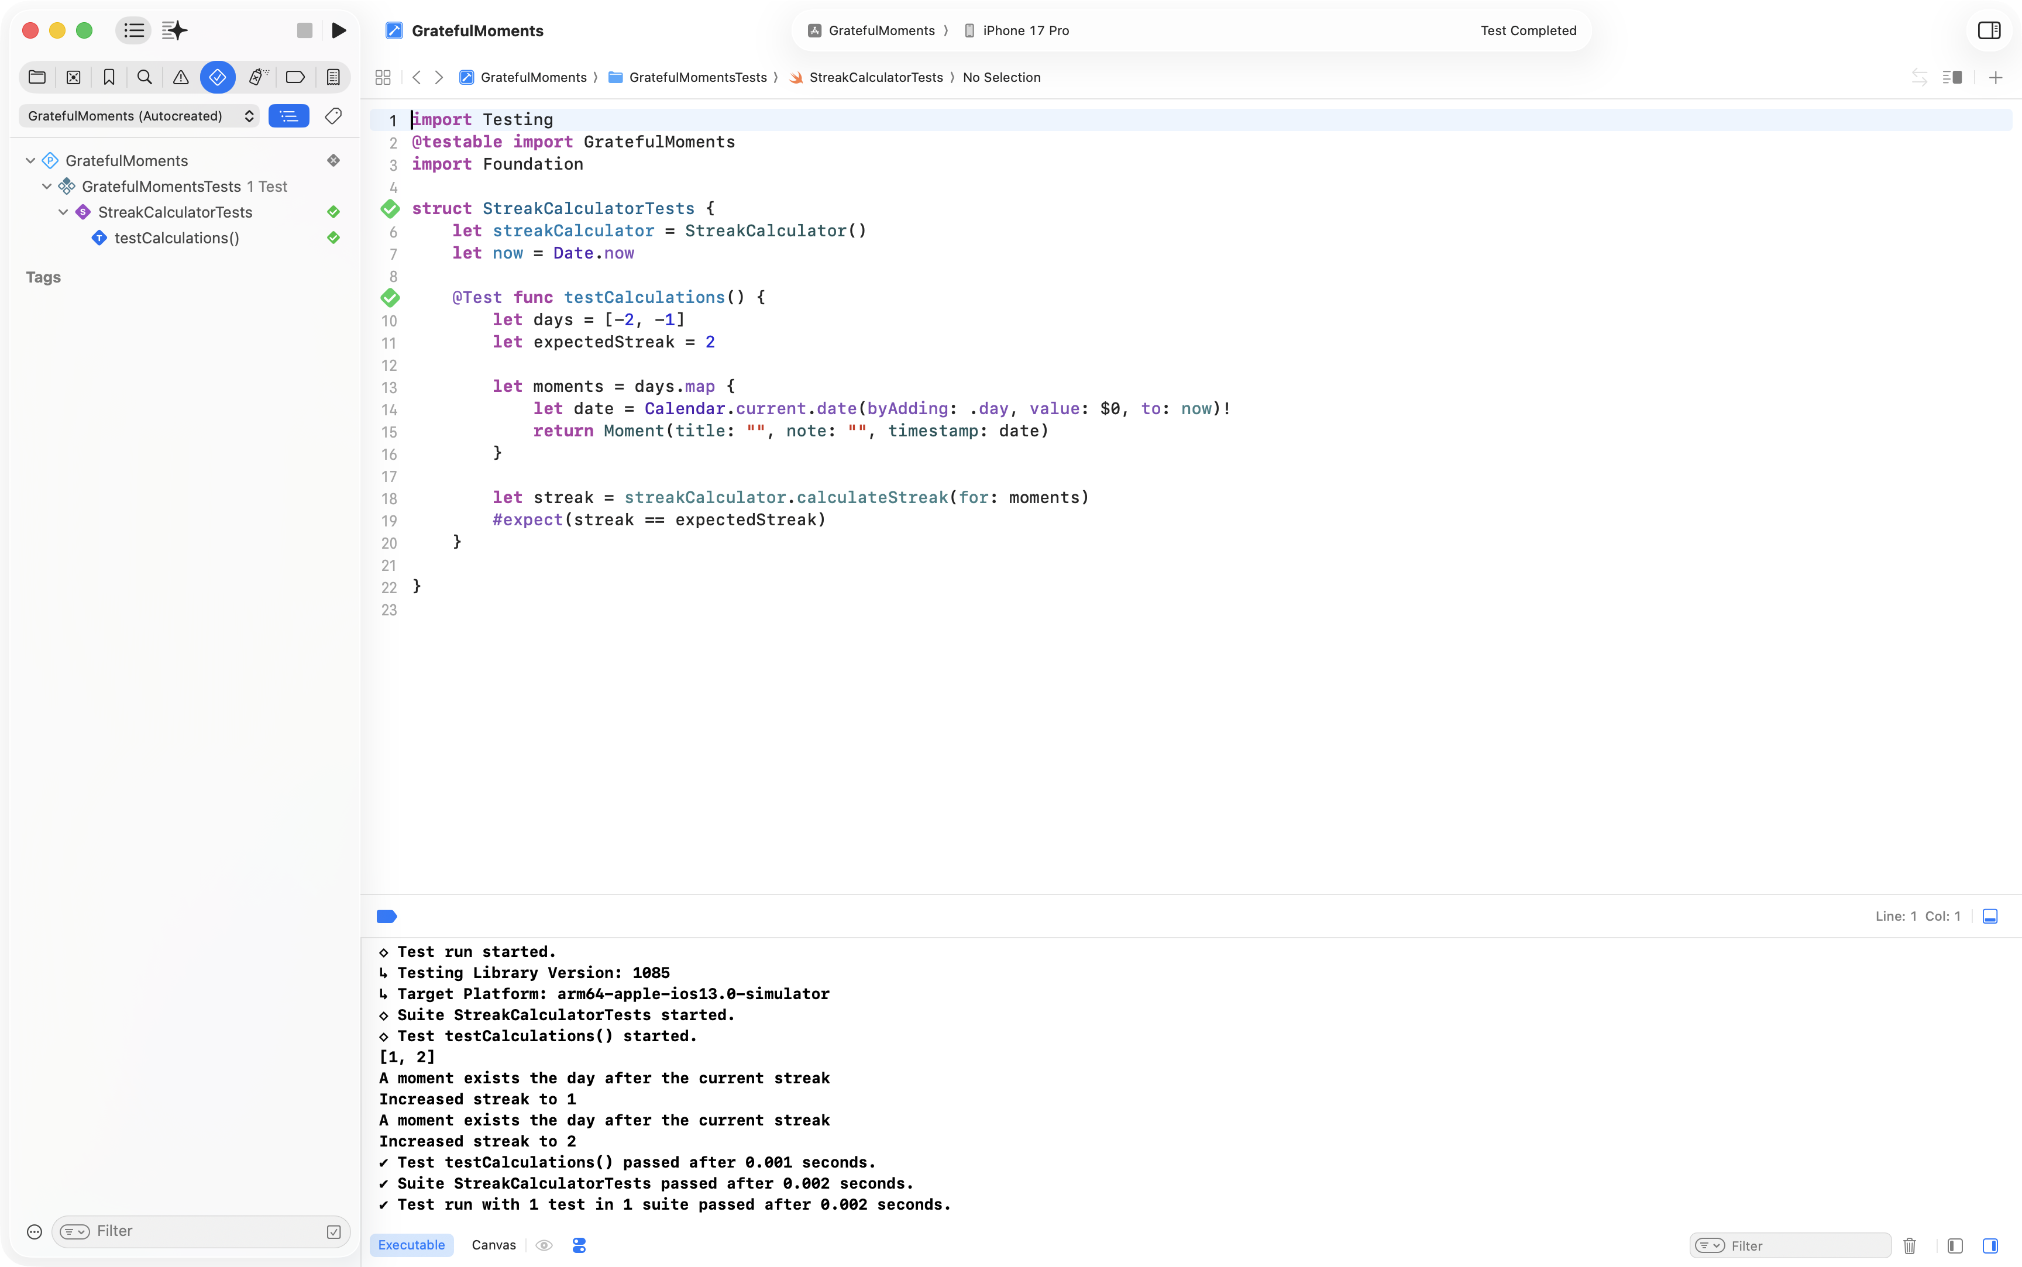Toggle the editor minimap options

(1952, 77)
